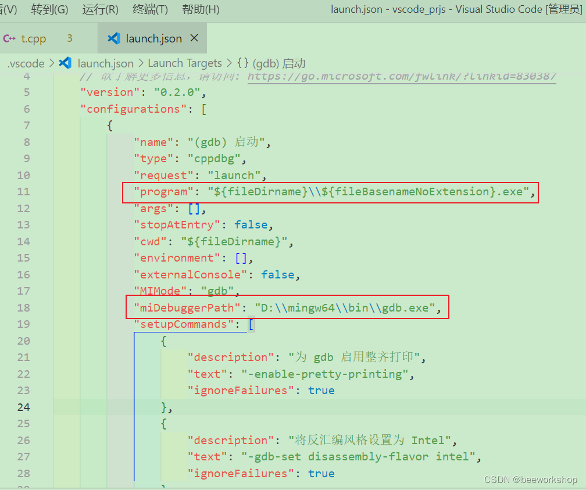The image size is (586, 490).
Task: Click the "environment" key text
Action: point(177,258)
